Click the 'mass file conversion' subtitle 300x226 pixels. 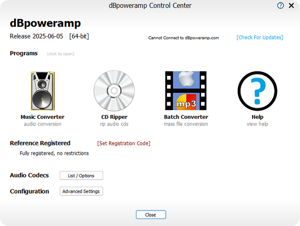[186, 124]
